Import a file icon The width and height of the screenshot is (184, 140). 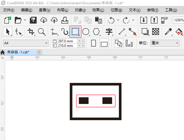coord(144,20)
